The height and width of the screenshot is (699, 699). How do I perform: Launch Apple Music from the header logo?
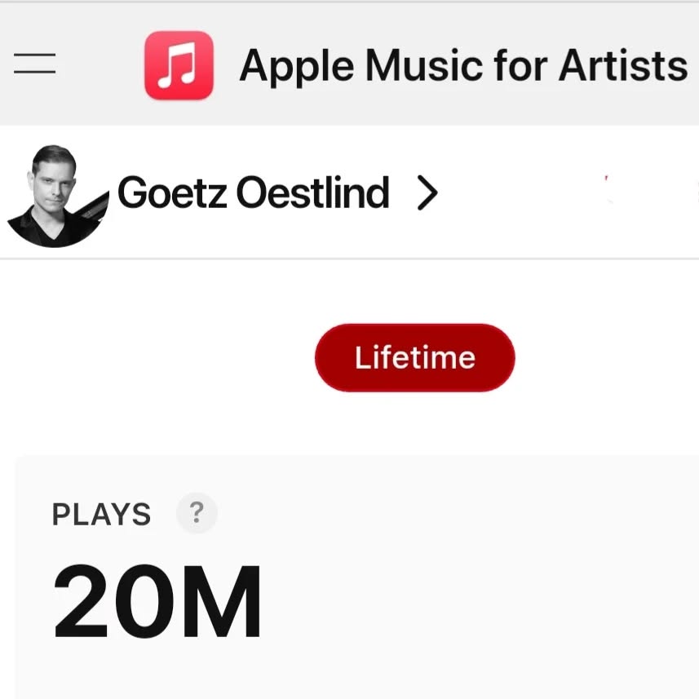tap(179, 64)
